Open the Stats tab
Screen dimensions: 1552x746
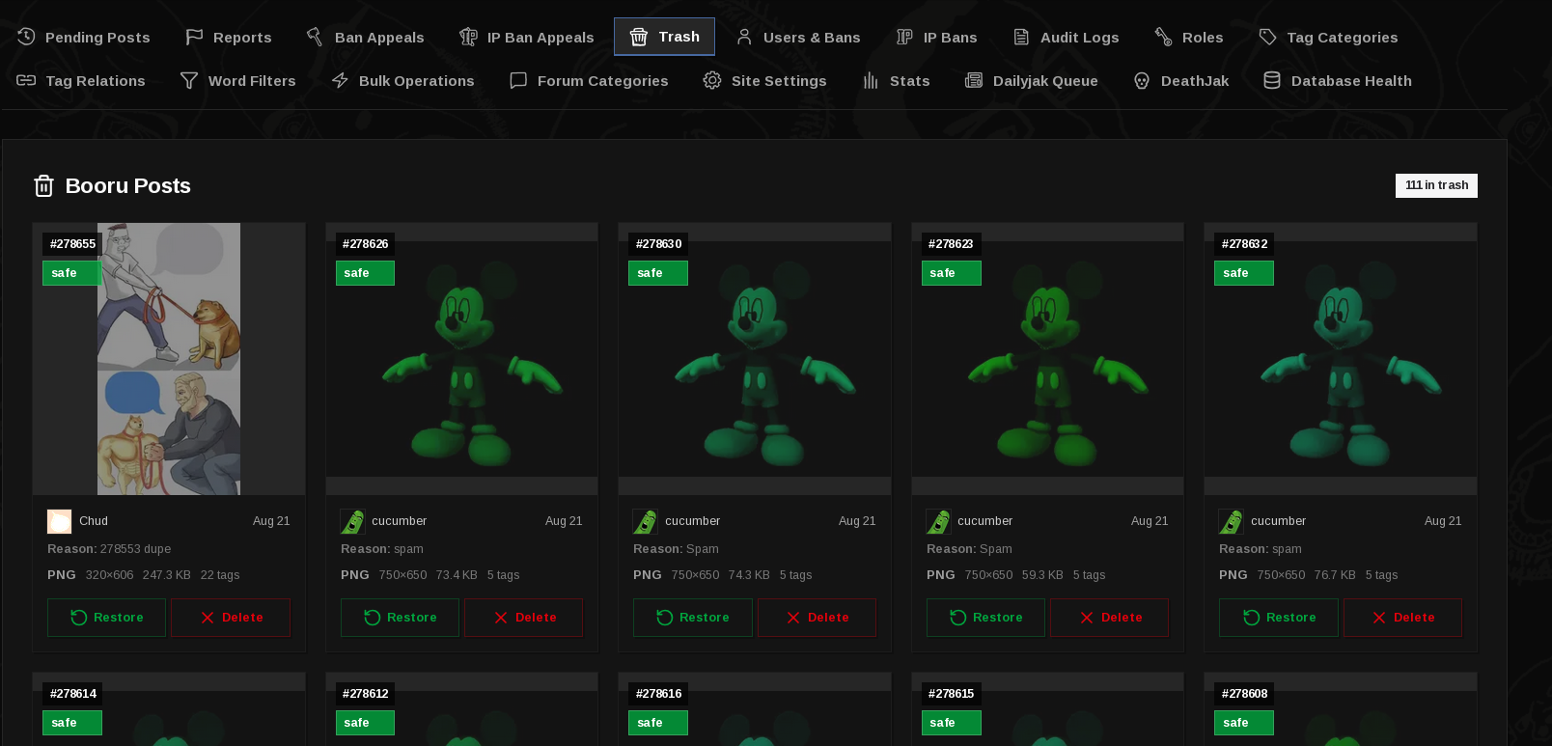coord(896,80)
